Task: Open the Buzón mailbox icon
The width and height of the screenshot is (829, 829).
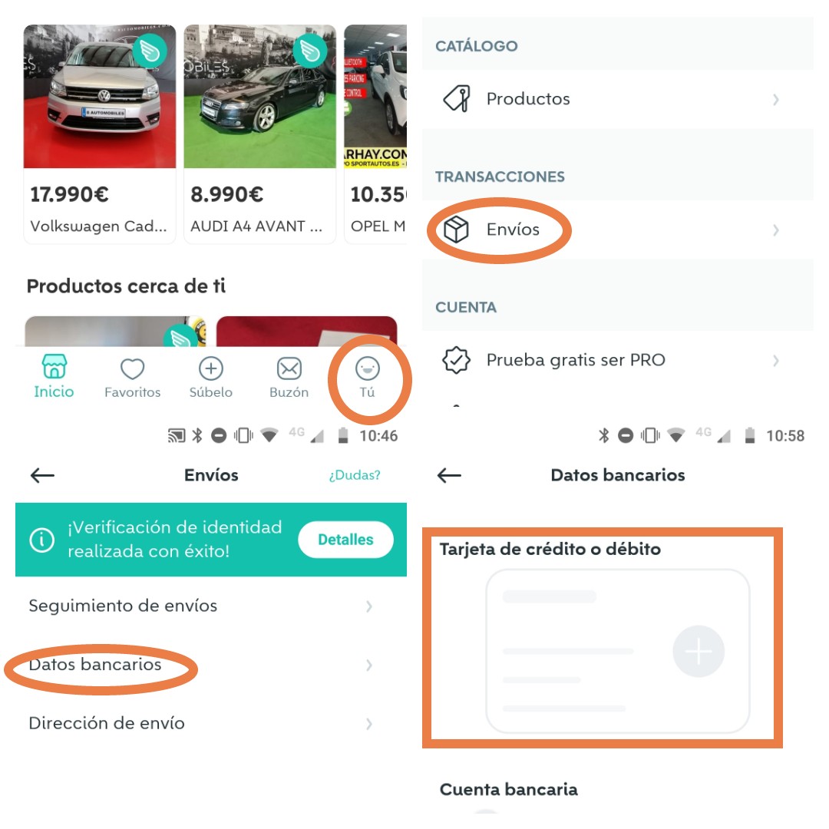Action: click(289, 369)
